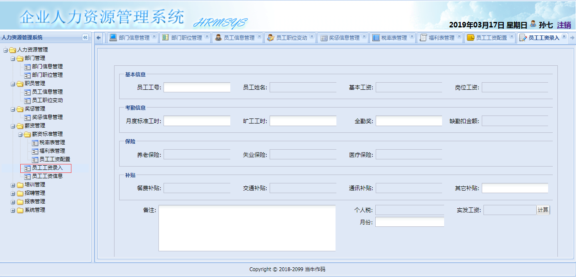Screen dimensions: 576x277
Task: Click the 福利表管理 tab scroll icon
Action: coord(423,38)
